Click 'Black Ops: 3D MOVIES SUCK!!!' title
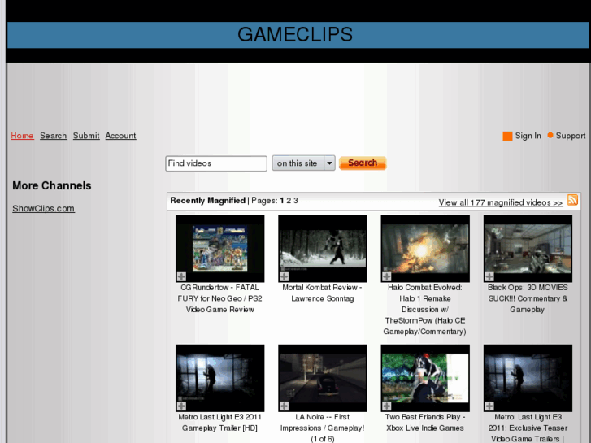The image size is (591, 443). point(528,298)
